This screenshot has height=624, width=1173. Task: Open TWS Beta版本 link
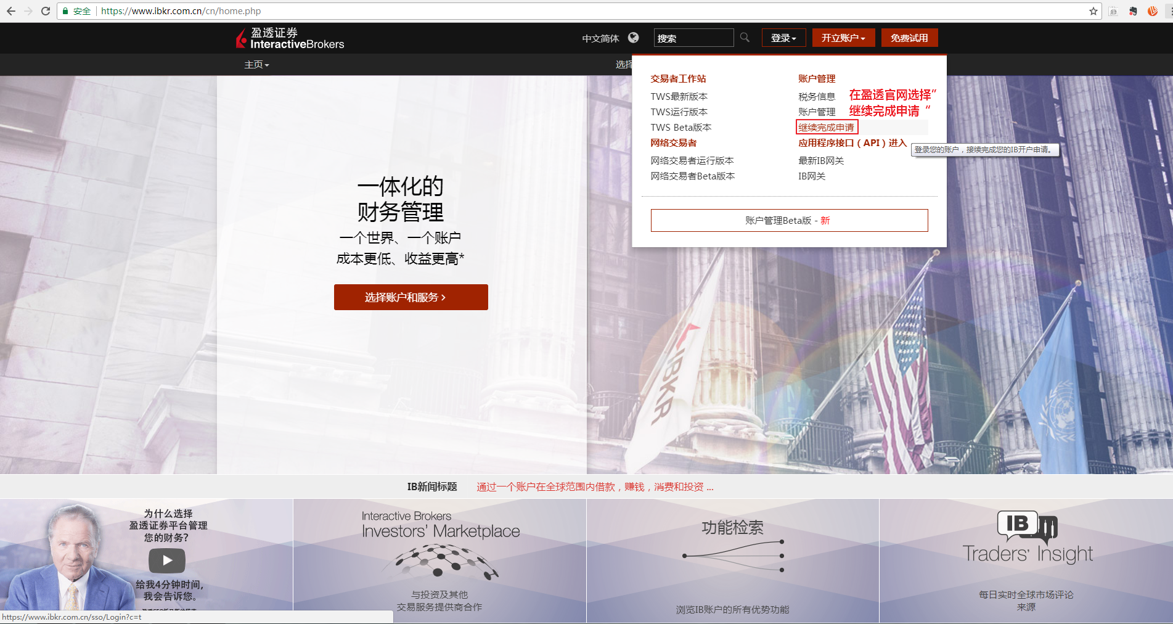[x=681, y=127]
